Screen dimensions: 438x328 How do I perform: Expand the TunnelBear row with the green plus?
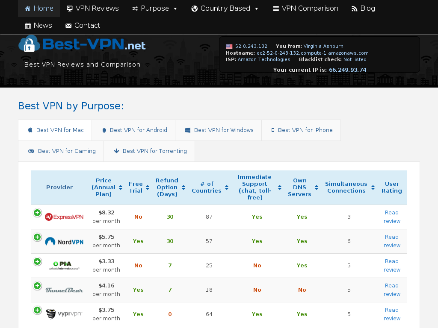pyautogui.click(x=37, y=286)
